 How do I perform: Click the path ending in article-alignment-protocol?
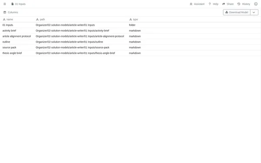80,37
